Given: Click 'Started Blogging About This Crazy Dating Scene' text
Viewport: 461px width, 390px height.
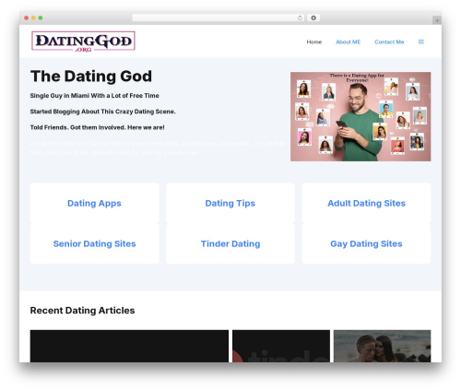Looking at the screenshot, I should point(102,112).
